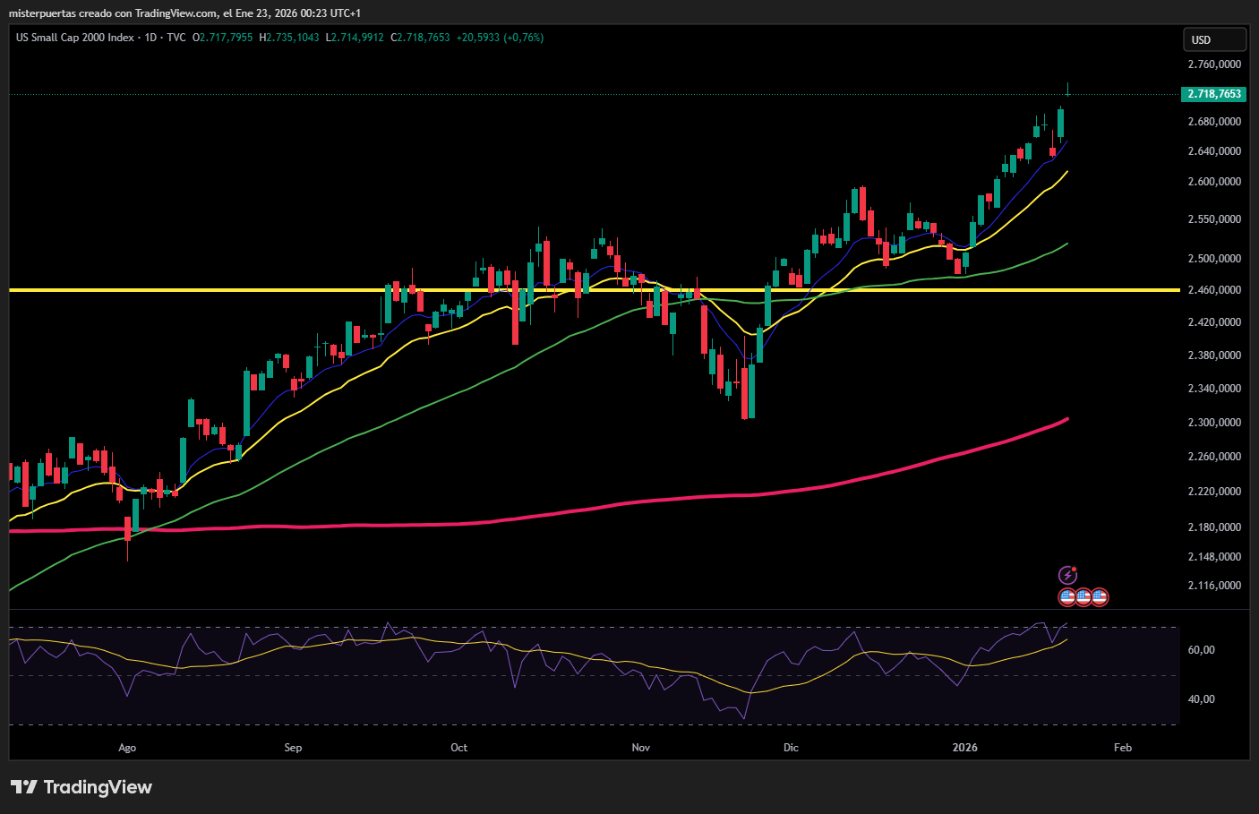Click the 2.640,0000 price axis label

[x=1214, y=151]
